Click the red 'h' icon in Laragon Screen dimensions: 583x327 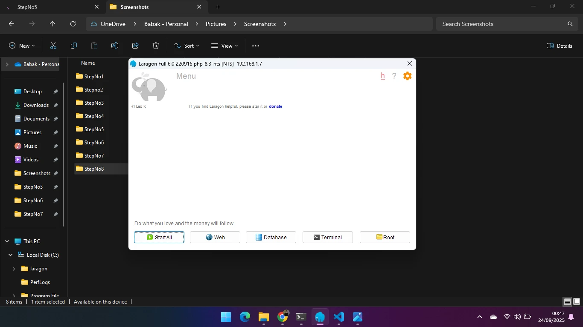(382, 76)
